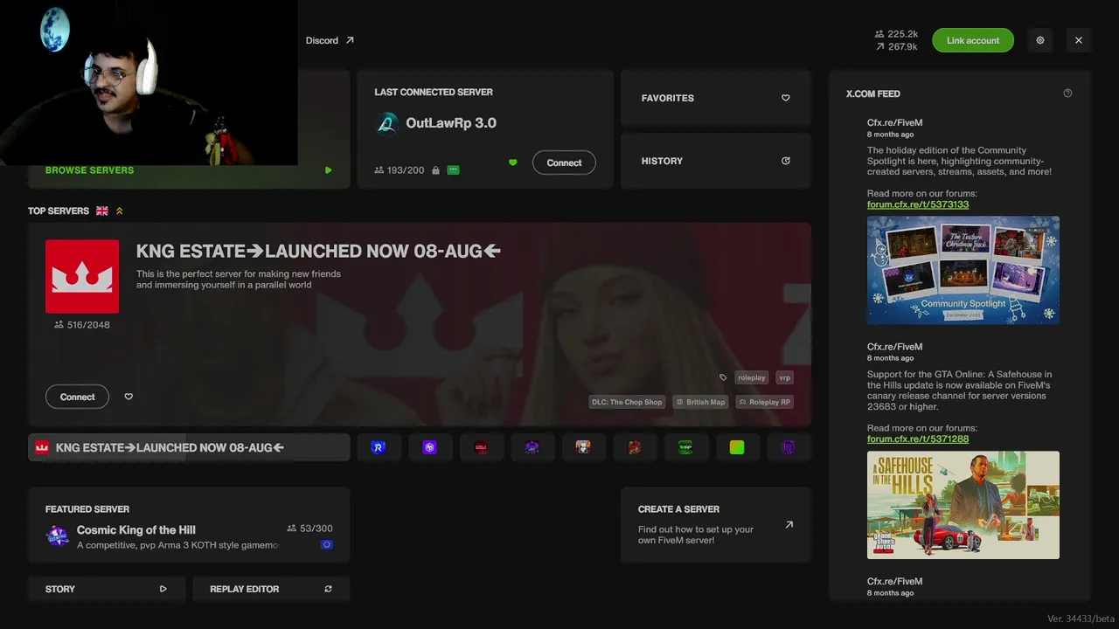The width and height of the screenshot is (1119, 629).
Task: Click the '267.9k' stat
Action: 896,47
